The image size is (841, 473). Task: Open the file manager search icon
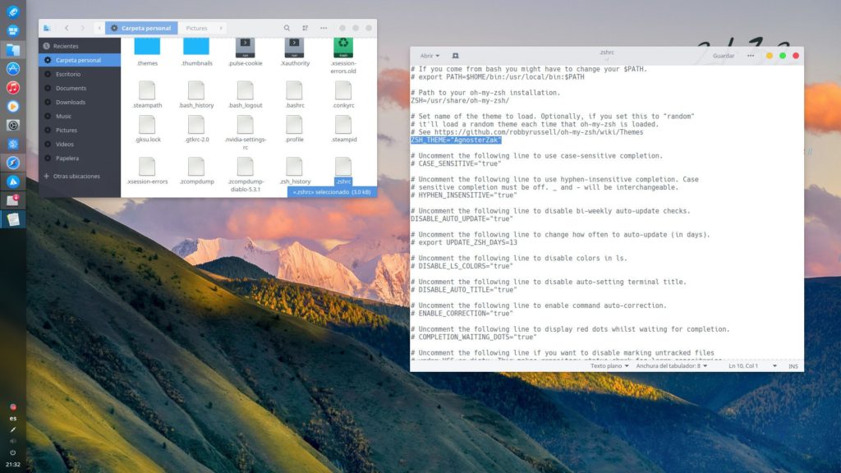tap(287, 28)
